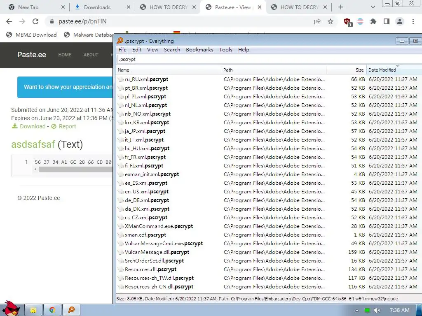Open the File menu in Everything
Viewport: 422px width, 316px height.
[122, 50]
